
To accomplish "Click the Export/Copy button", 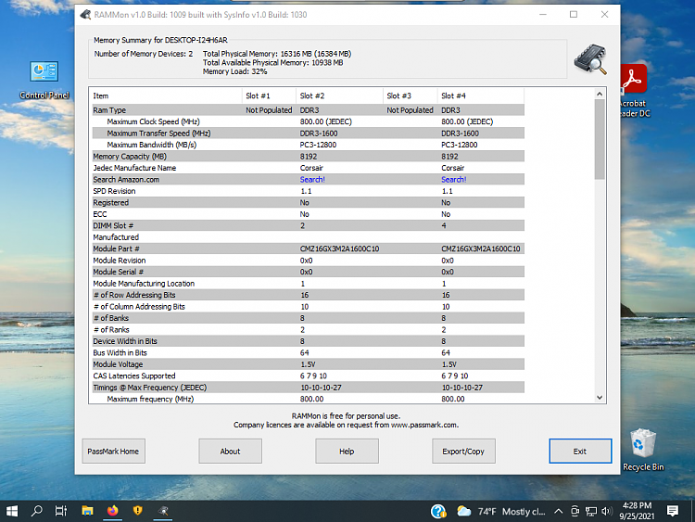I will [x=463, y=451].
